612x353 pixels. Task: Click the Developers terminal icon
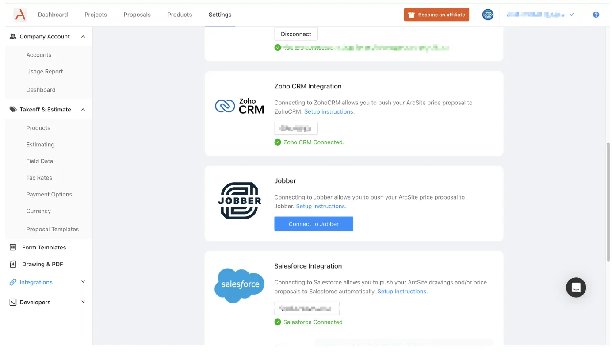tap(13, 302)
